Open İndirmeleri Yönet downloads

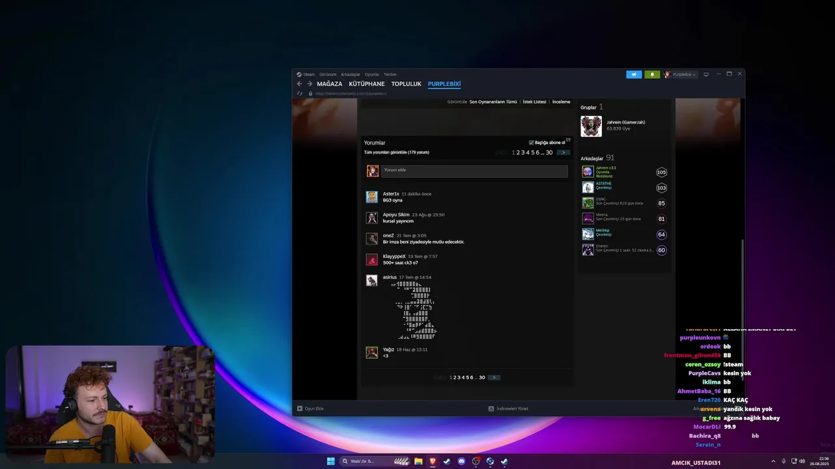(x=509, y=408)
